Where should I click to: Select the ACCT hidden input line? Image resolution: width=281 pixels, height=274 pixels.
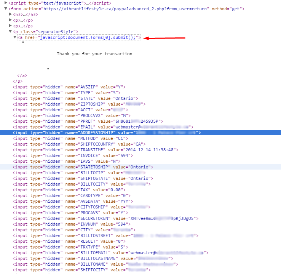click(x=70, y=110)
